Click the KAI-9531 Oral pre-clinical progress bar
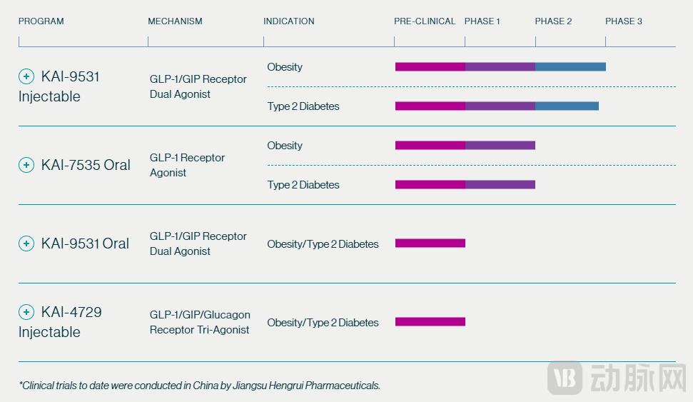The image size is (693, 402). coord(430,243)
